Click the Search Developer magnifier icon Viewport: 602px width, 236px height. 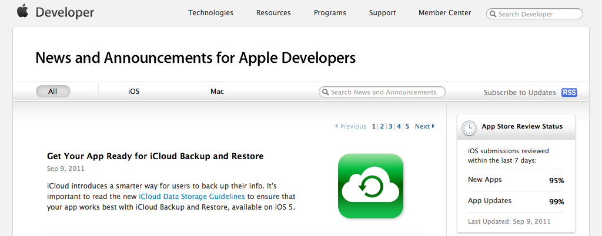493,14
